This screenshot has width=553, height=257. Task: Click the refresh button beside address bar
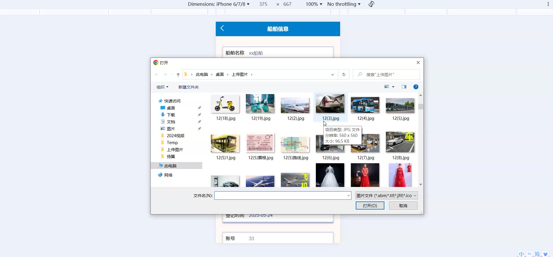point(344,75)
